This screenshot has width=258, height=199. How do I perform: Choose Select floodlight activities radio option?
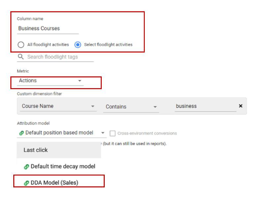click(78, 45)
